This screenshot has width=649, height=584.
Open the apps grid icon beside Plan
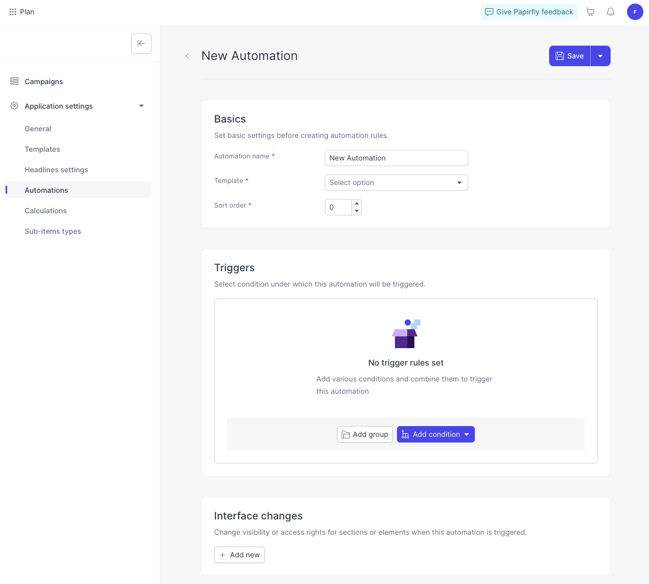pyautogui.click(x=13, y=12)
